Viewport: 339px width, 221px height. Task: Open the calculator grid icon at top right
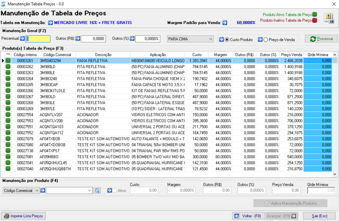pyautogui.click(x=329, y=18)
